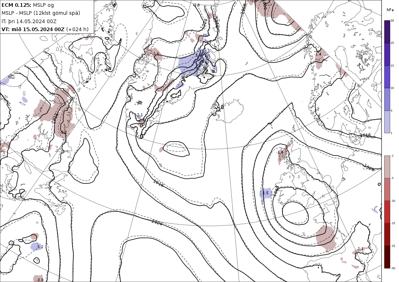Click the '-25' tick label on the red legend
The image size is (399, 282).
pos(393,246)
